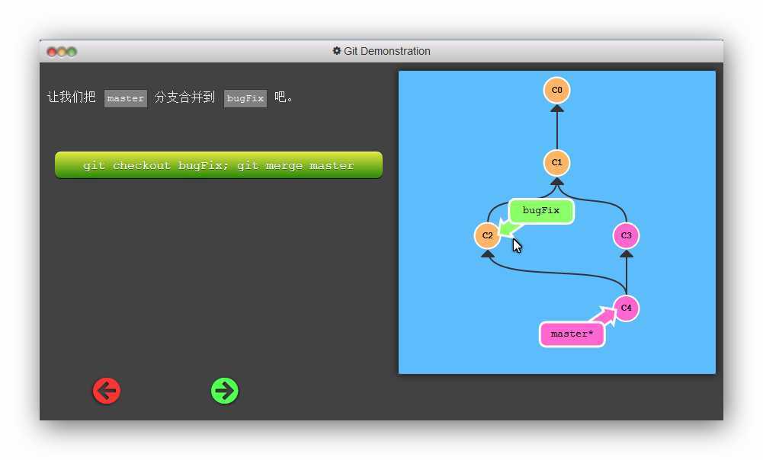This screenshot has height=460, width=763.
Task: Click the Chinese text 分支合并到
Action: coord(184,97)
